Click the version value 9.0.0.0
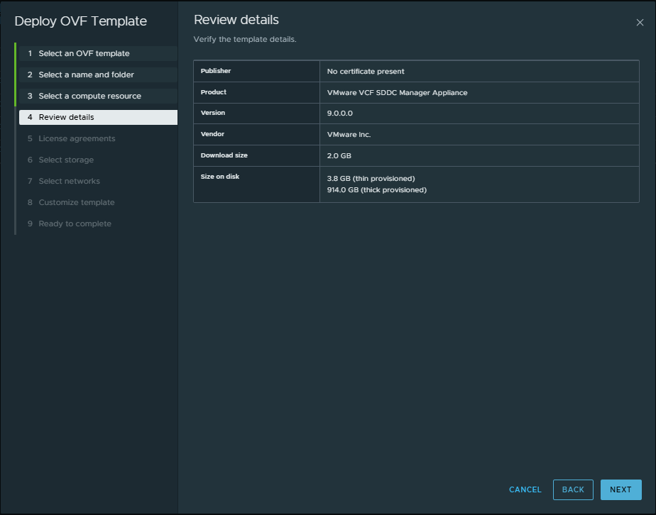656x515 pixels. (x=340, y=113)
